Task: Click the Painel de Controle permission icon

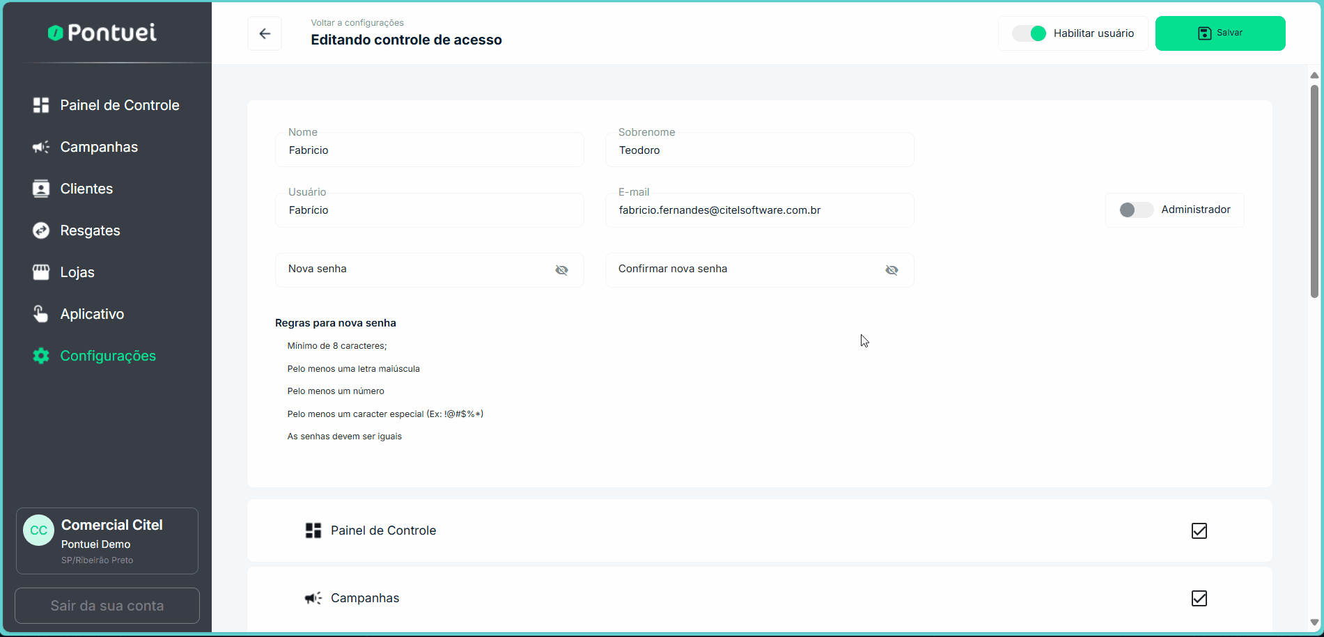Action: point(313,530)
